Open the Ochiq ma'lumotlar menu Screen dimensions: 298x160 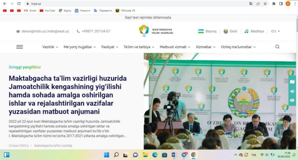pyautogui.click(x=238, y=47)
